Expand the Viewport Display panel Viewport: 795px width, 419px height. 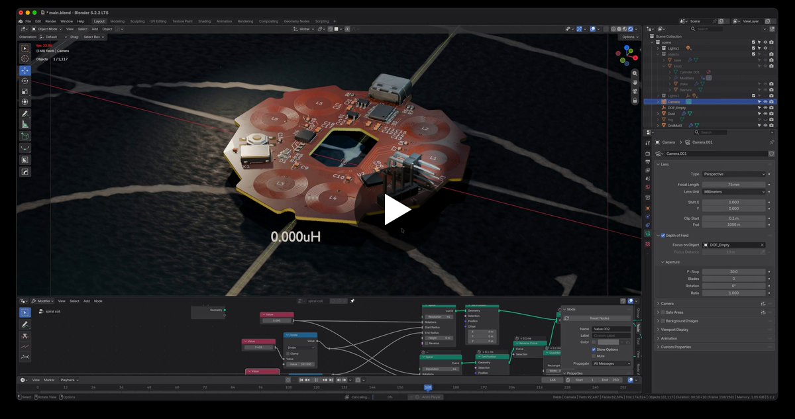coord(675,330)
